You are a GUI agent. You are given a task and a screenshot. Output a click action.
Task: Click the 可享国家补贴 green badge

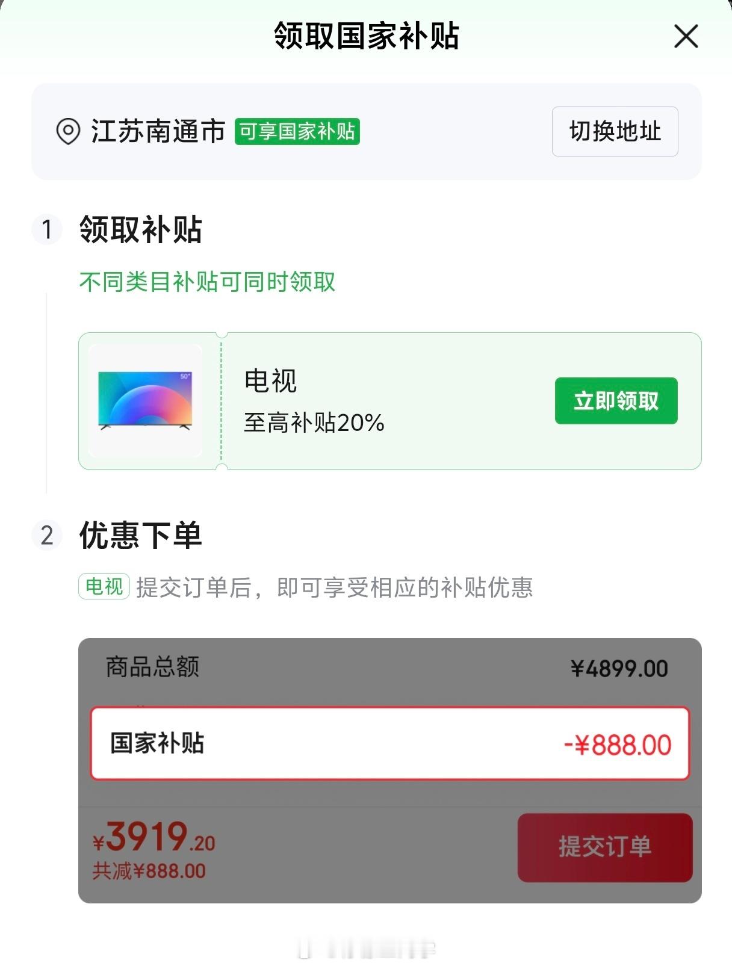[297, 131]
